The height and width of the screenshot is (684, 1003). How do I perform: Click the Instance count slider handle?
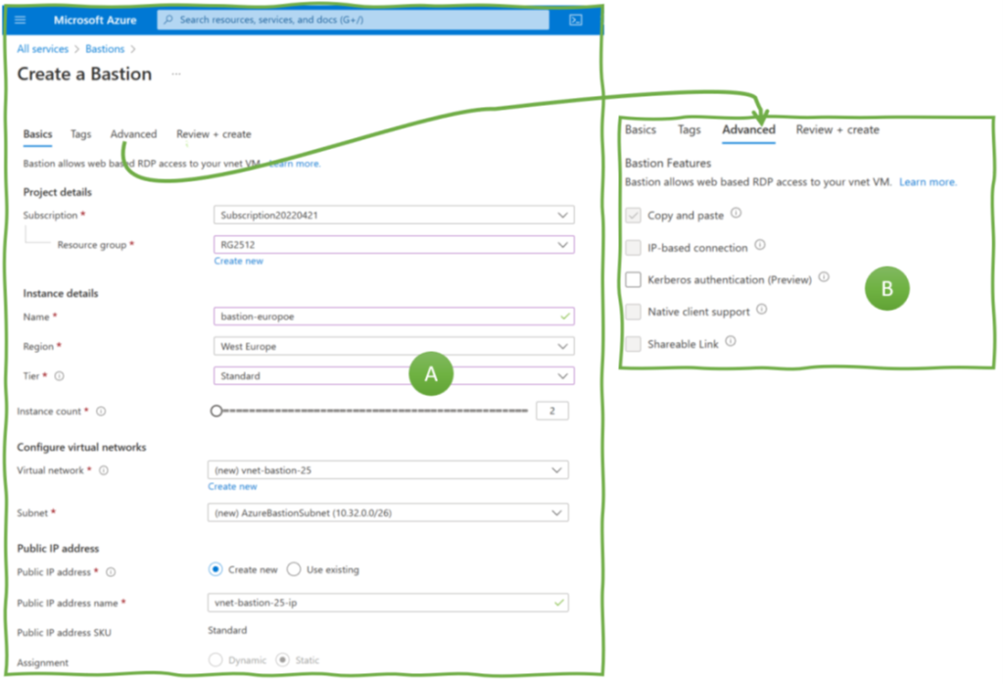(x=216, y=411)
